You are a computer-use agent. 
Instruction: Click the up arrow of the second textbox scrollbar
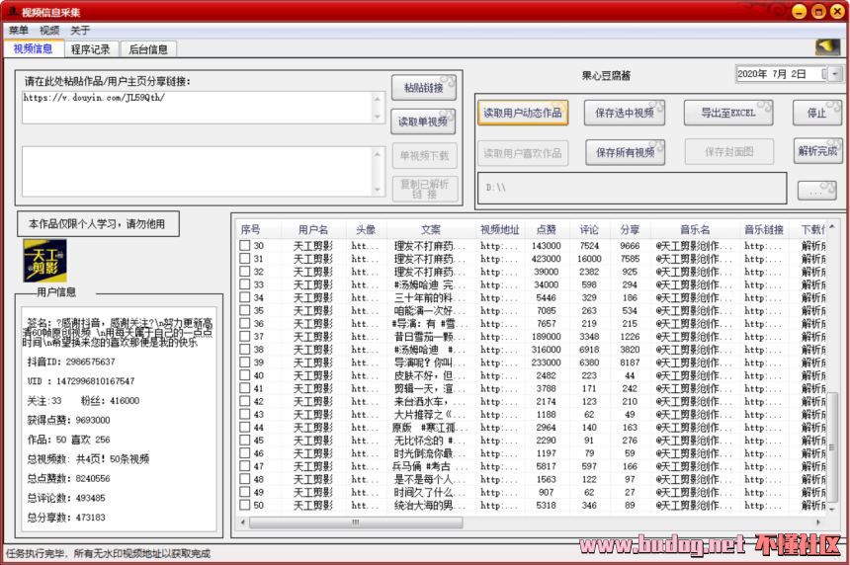378,154
